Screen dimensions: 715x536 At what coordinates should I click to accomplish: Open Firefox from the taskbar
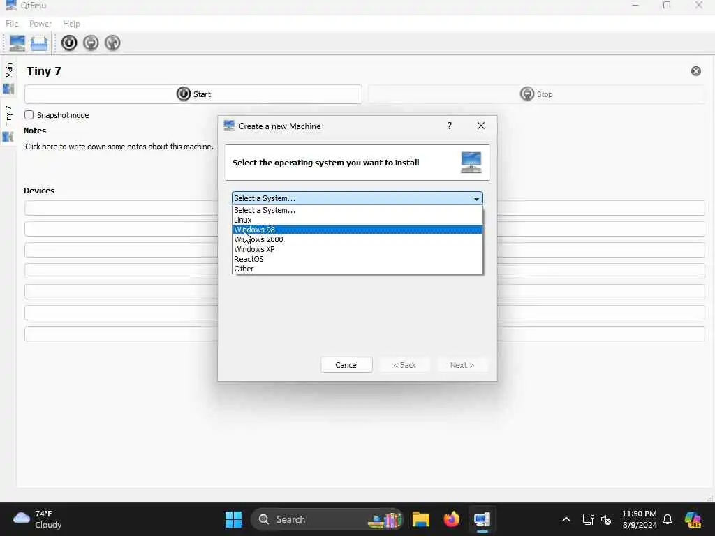[x=452, y=519]
